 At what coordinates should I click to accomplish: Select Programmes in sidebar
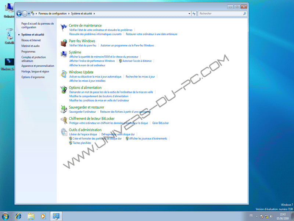pos(28,52)
